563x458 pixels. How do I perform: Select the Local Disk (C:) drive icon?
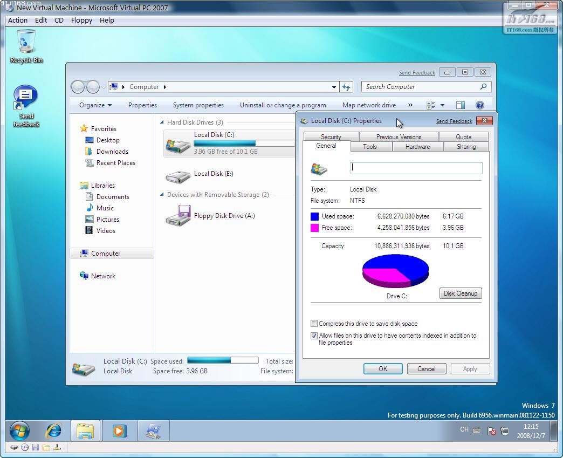[178, 145]
